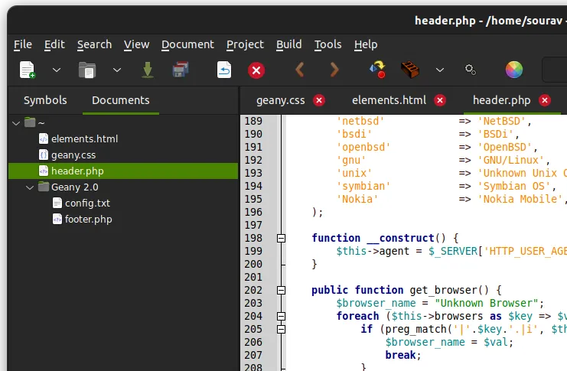Click the Save All floppy icon
The height and width of the screenshot is (371, 567).
(x=181, y=70)
